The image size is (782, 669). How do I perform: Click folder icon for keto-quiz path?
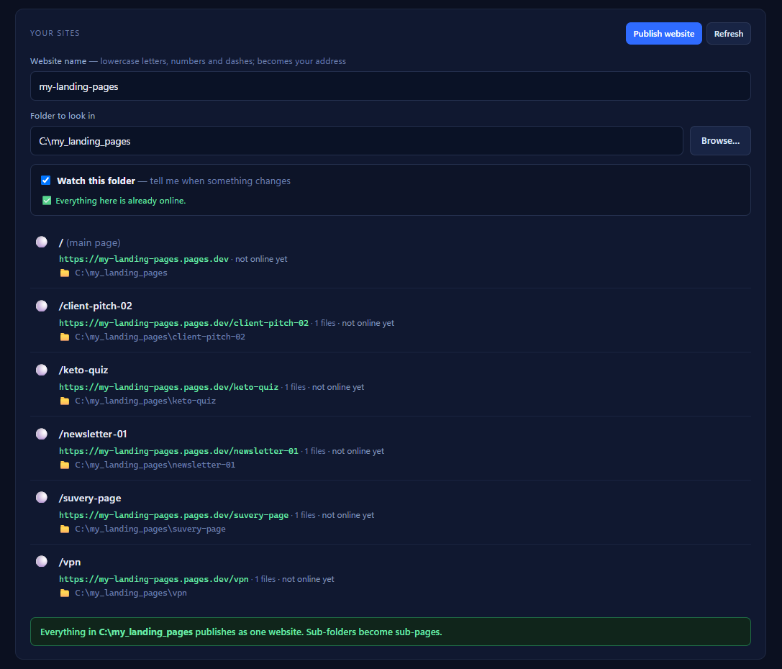tap(65, 401)
